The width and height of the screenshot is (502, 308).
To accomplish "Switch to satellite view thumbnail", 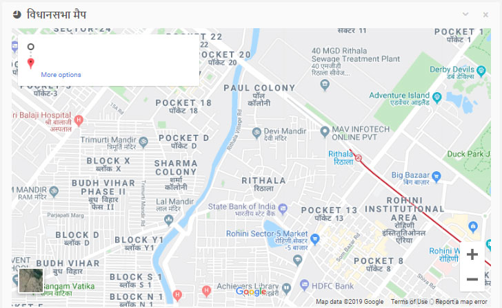I will pyautogui.click(x=31, y=280).
